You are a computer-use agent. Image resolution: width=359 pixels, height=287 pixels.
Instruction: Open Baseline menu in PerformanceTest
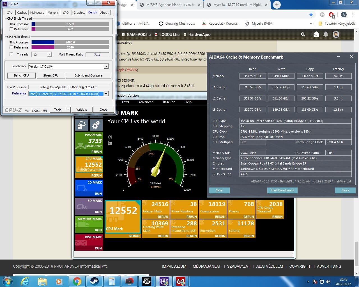click(x=169, y=102)
